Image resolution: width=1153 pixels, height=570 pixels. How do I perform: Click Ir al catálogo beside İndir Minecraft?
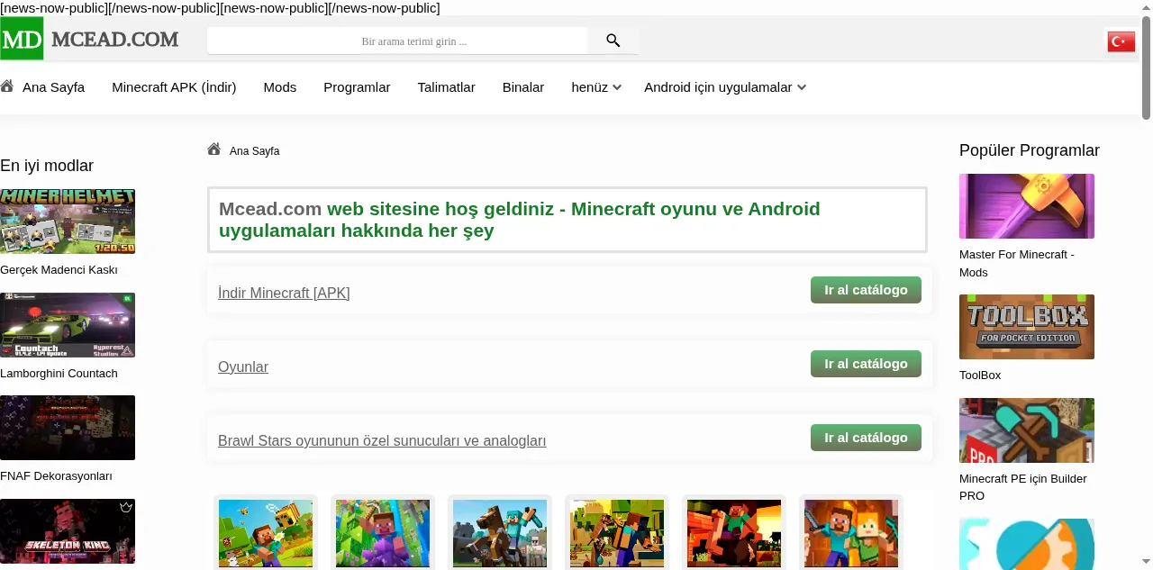[866, 290]
